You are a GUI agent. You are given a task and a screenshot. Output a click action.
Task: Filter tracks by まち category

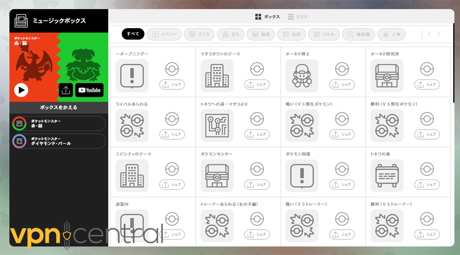[x=231, y=34]
